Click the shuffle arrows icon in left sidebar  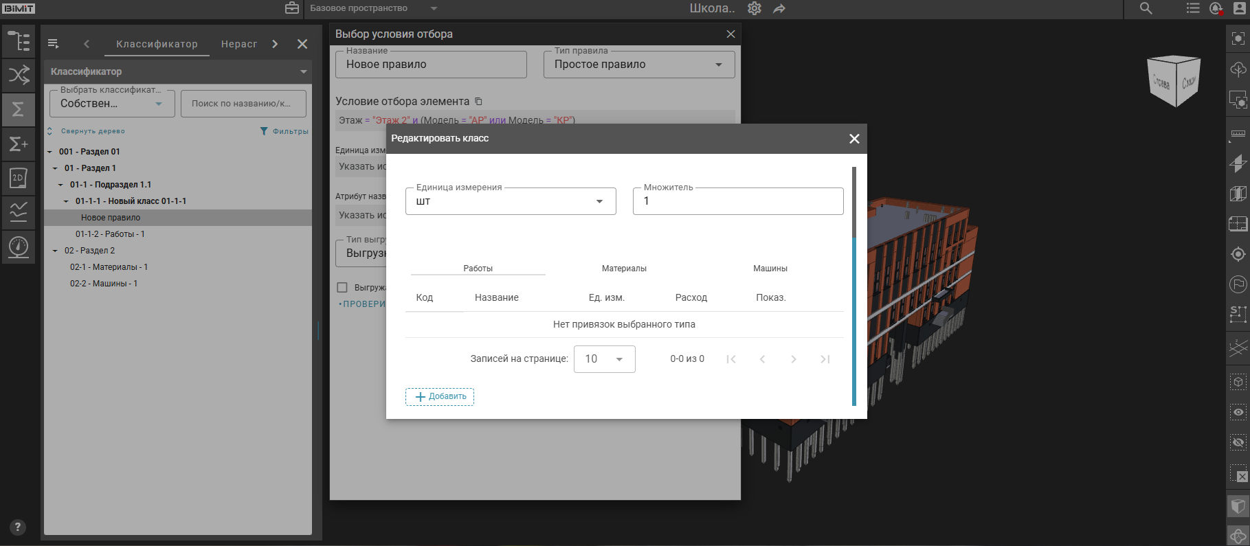point(19,75)
